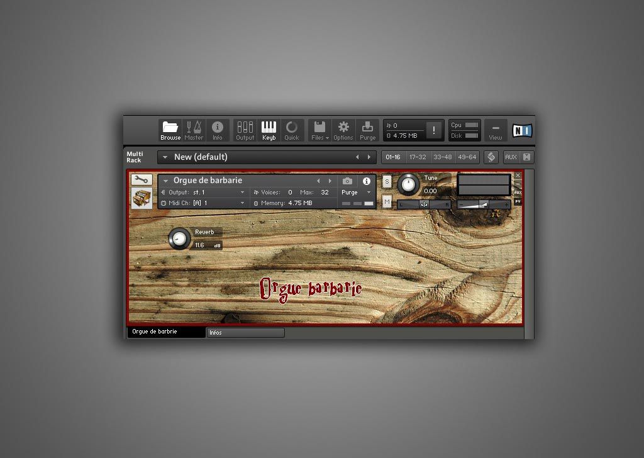The width and height of the screenshot is (644, 458).
Task: Toggle the PV performance view button
Action: [518, 201]
